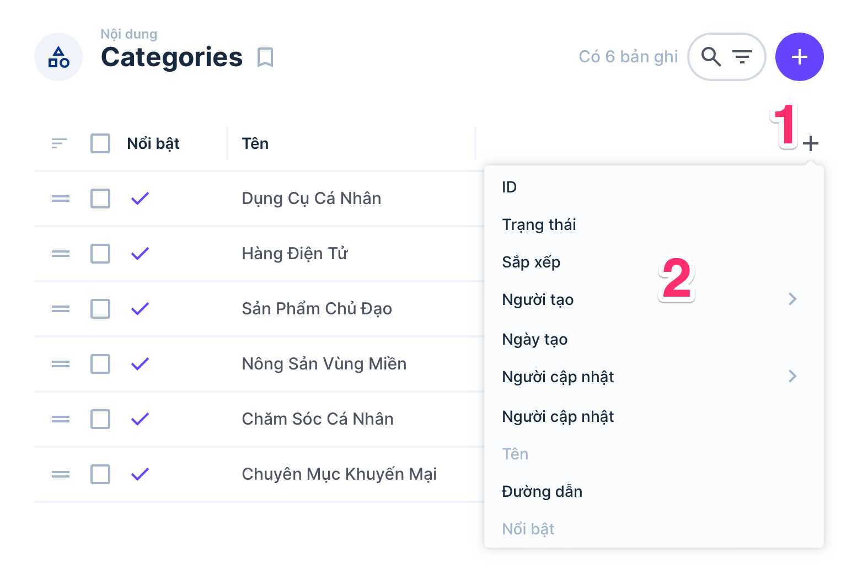The image size is (857, 568).
Task: Click the Nội dung breadcrumb link
Action: click(x=128, y=34)
